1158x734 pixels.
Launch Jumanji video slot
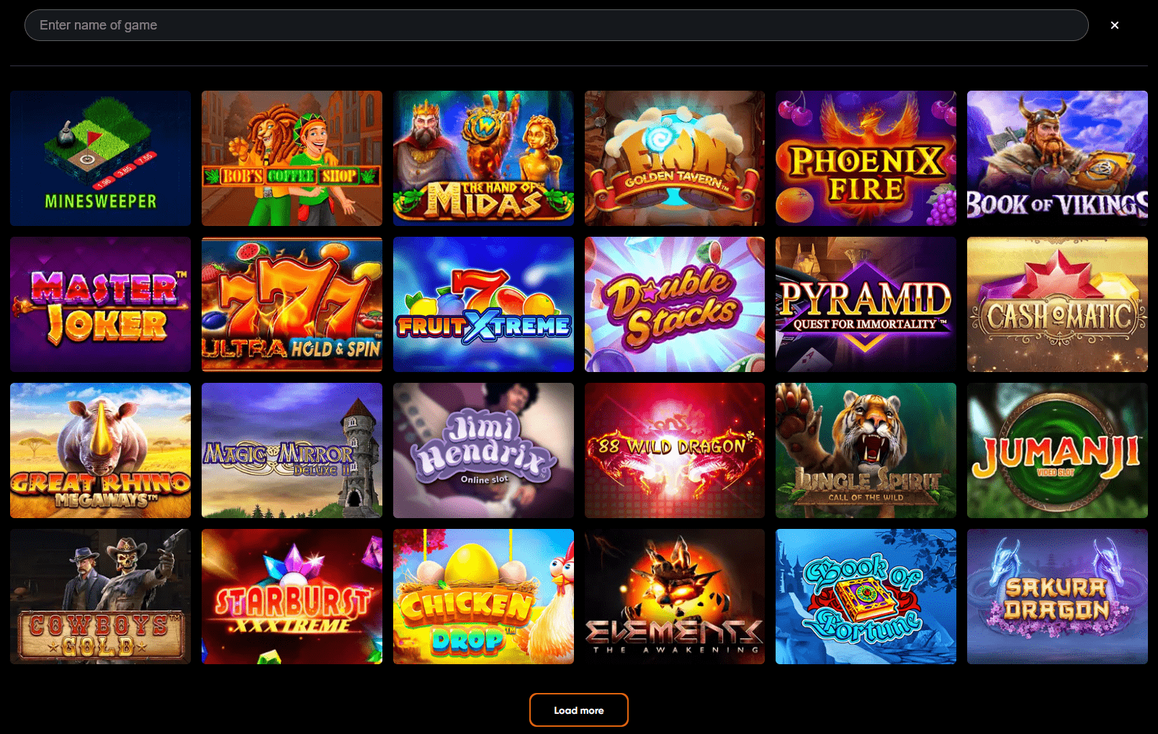pyautogui.click(x=1057, y=450)
